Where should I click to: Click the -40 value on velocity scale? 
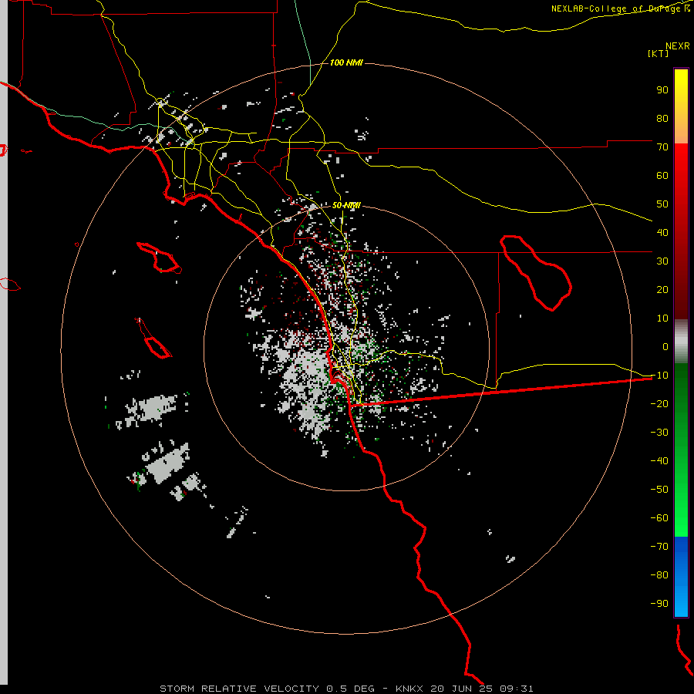coord(659,461)
